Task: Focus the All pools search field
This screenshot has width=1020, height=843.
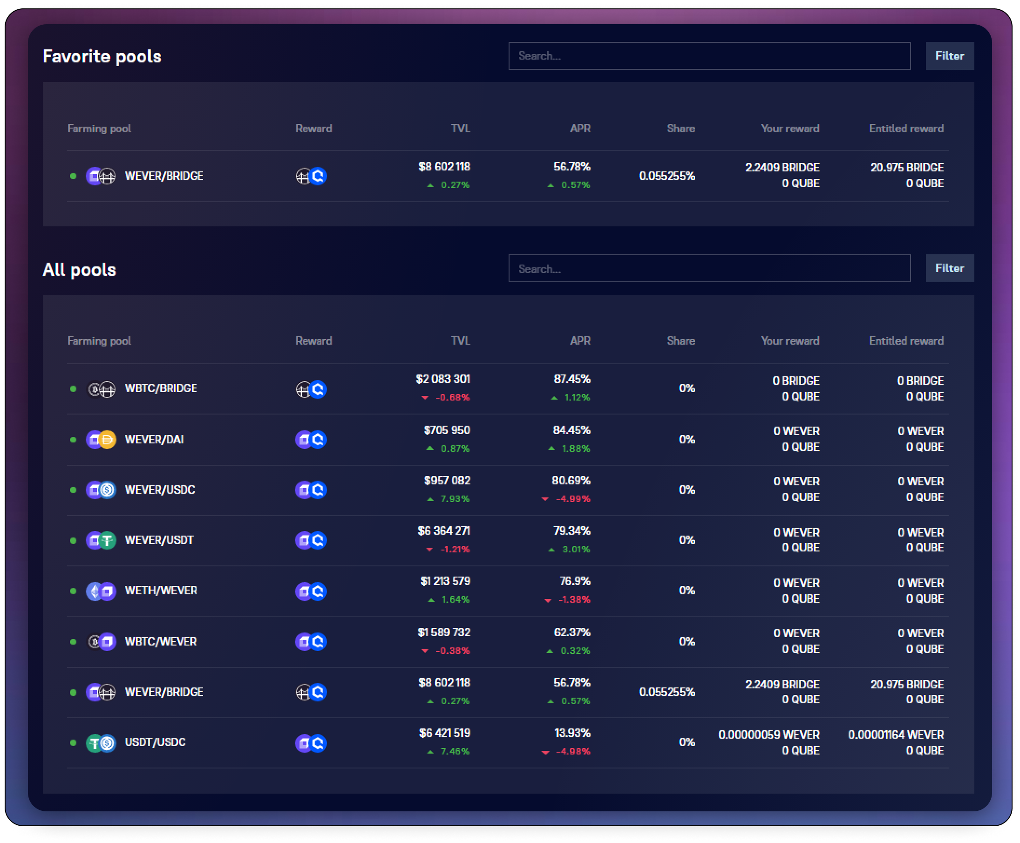Action: coord(709,269)
